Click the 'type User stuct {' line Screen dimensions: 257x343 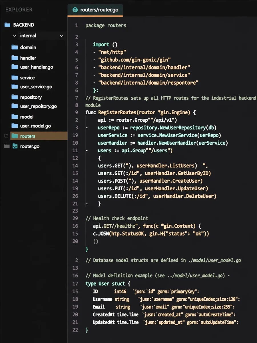coord(108,284)
